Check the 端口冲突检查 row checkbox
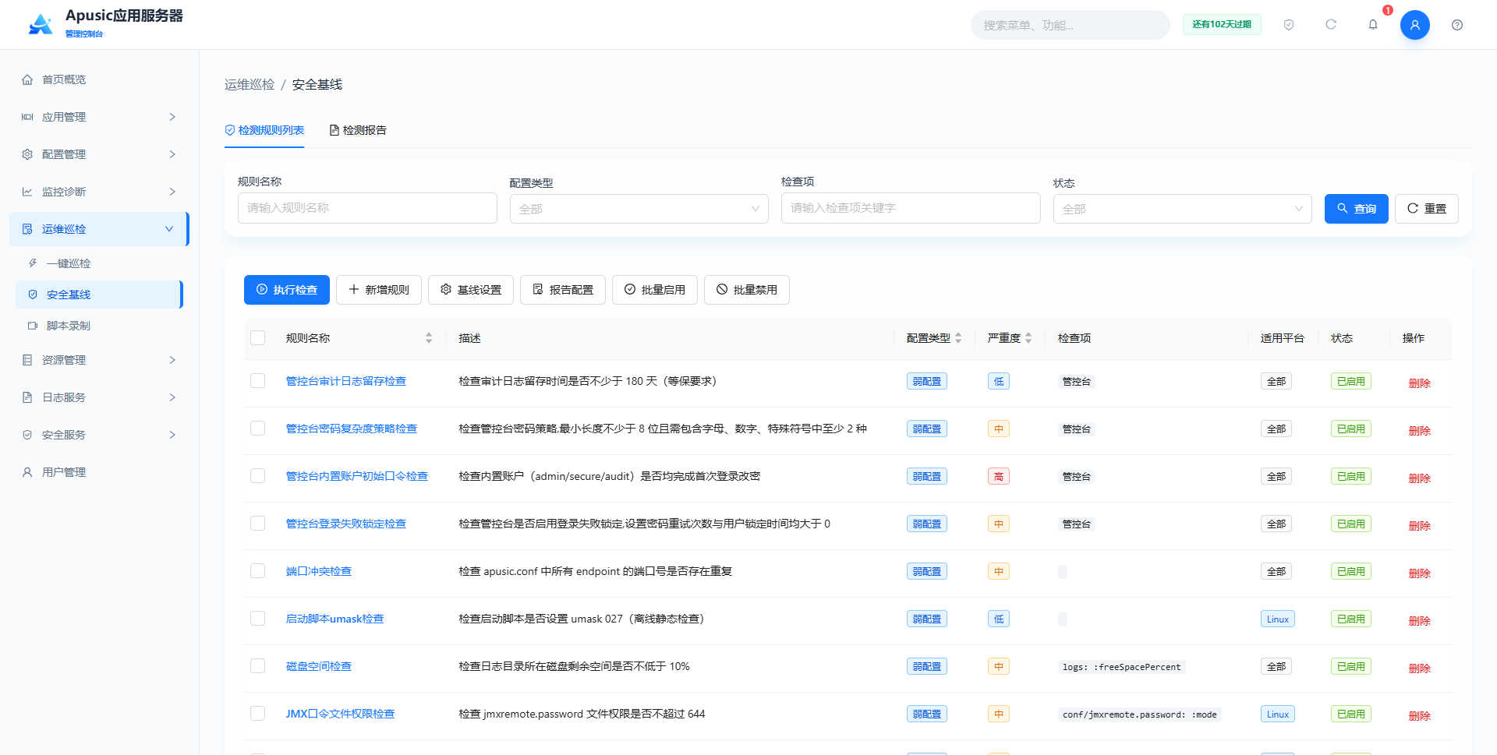This screenshot has height=755, width=1497. [x=258, y=571]
